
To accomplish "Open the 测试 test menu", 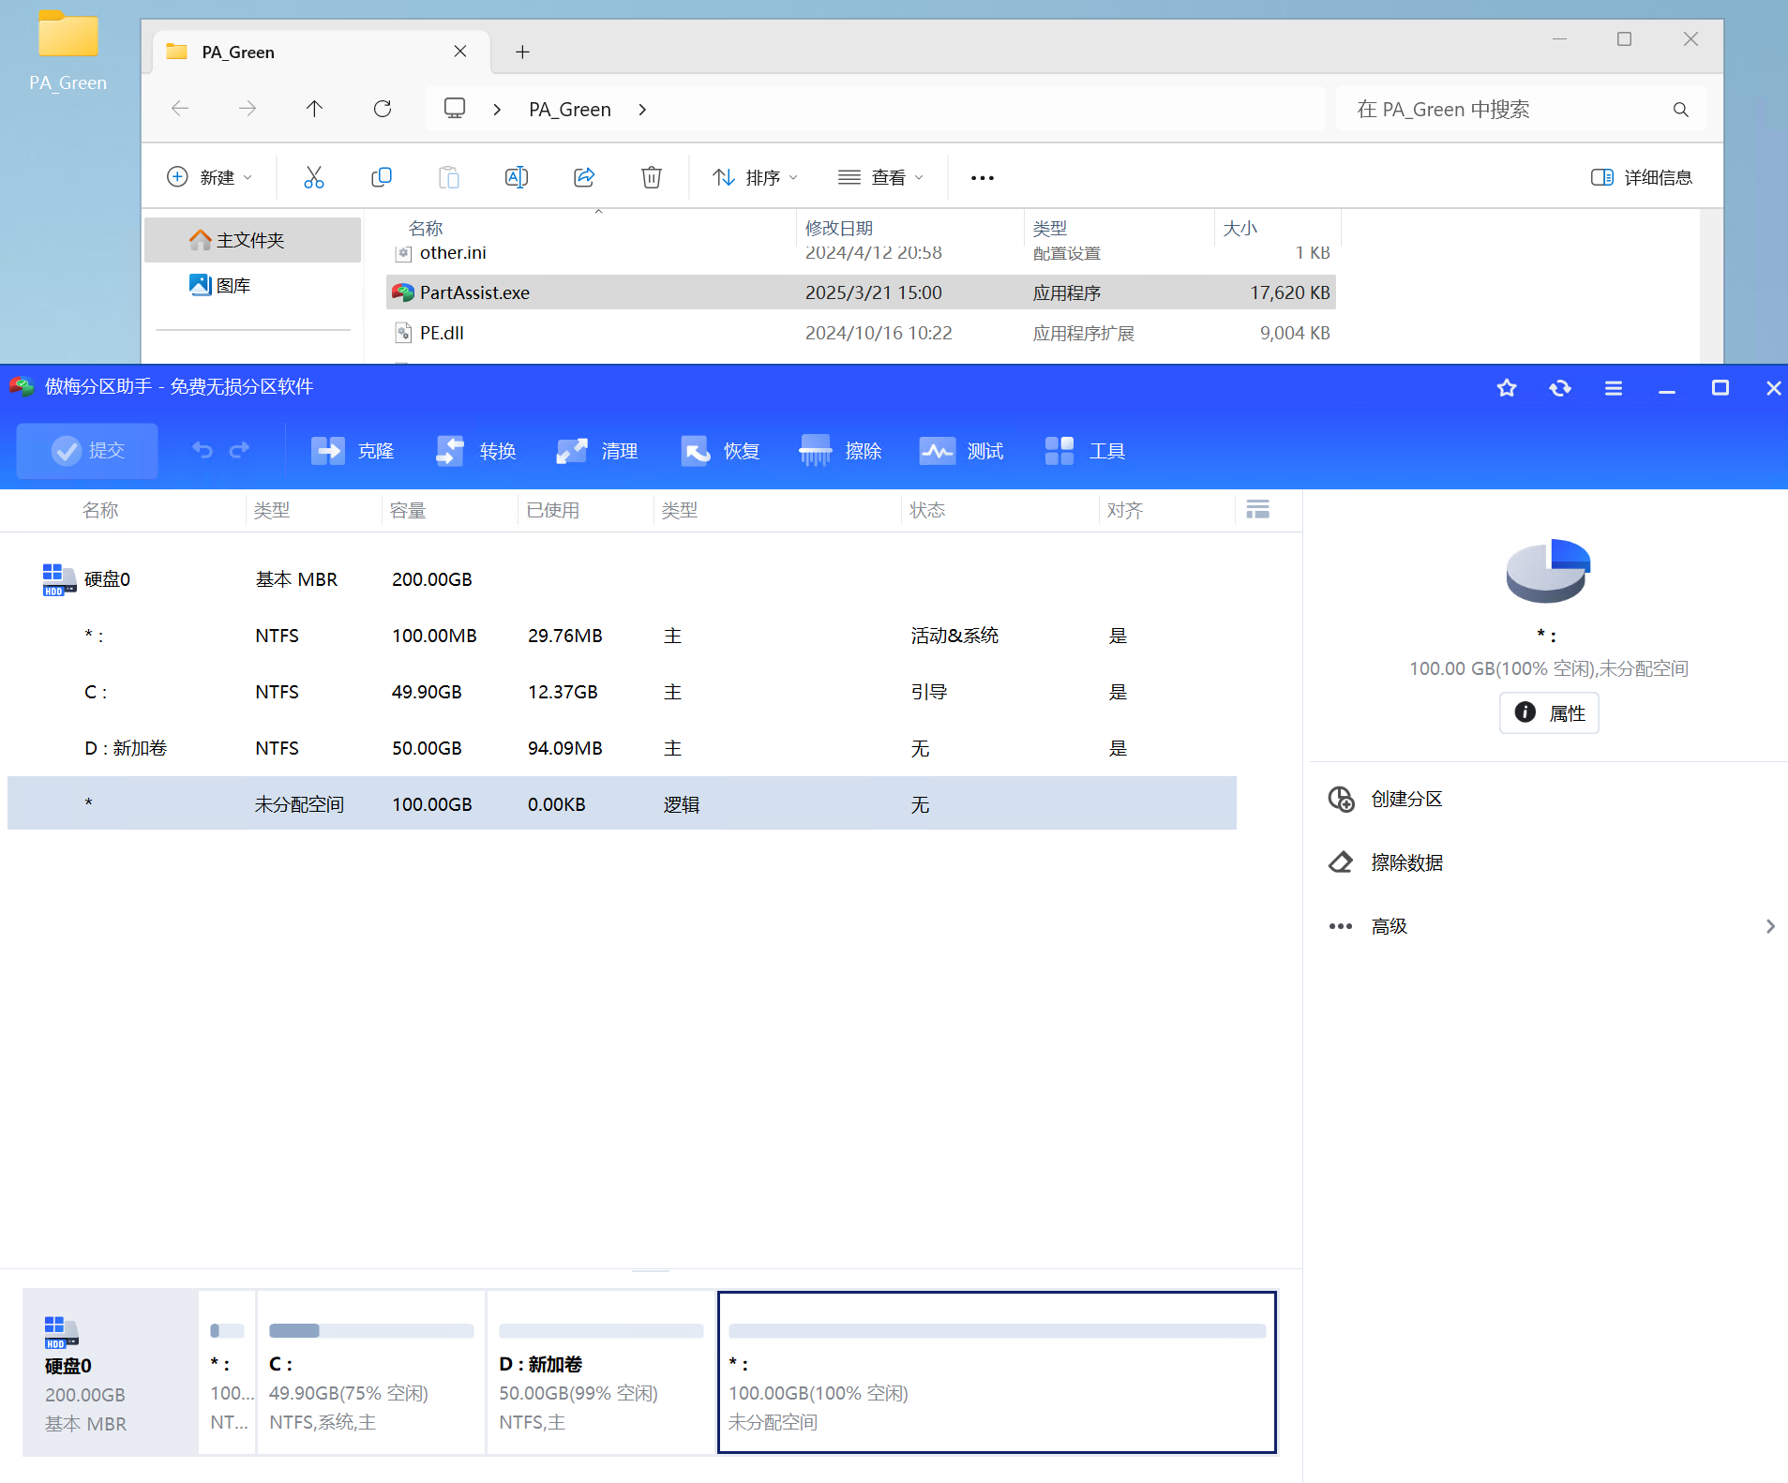I will 962,451.
